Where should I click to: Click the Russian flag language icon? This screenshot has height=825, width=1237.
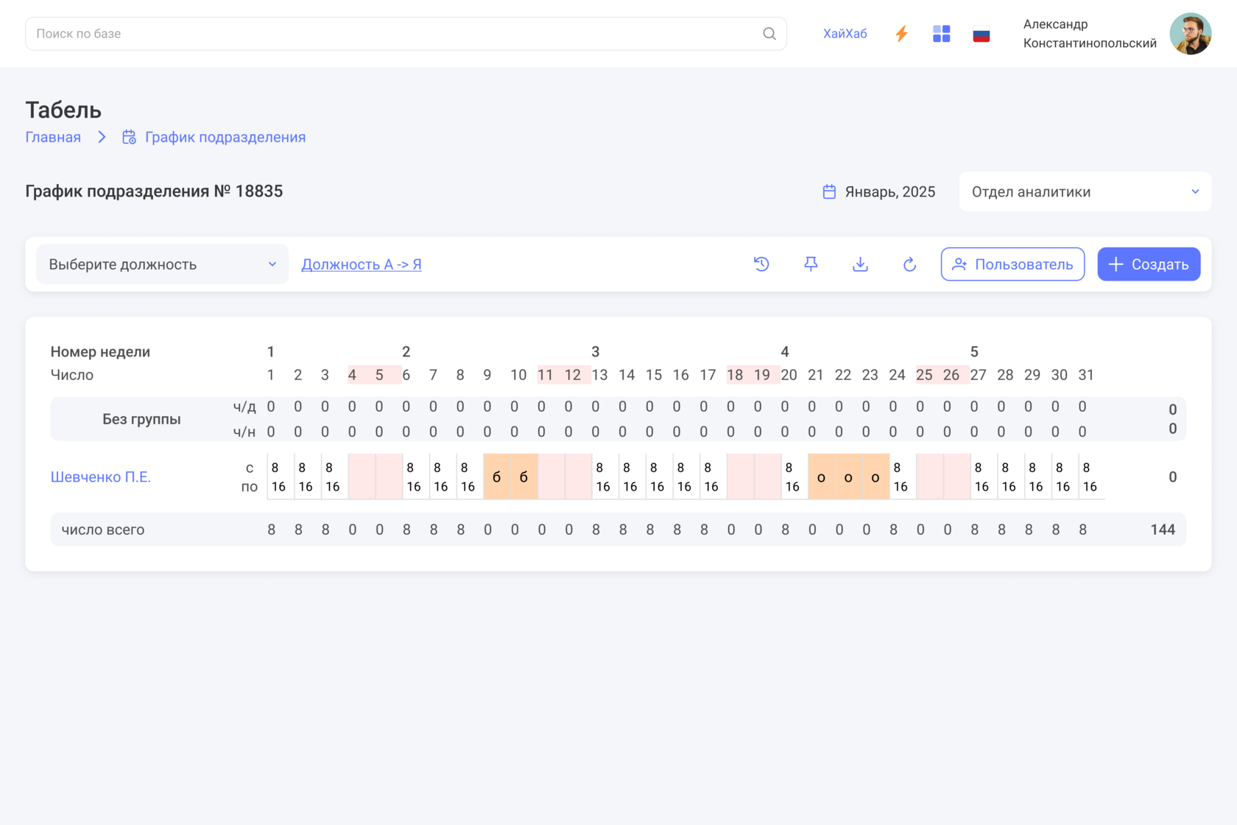click(981, 35)
